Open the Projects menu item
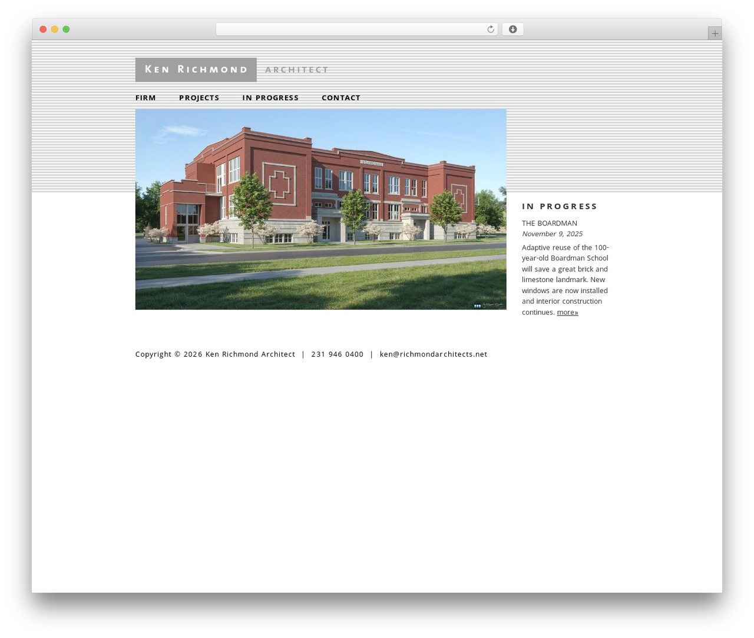Screen dimensions: 754x638 [199, 98]
